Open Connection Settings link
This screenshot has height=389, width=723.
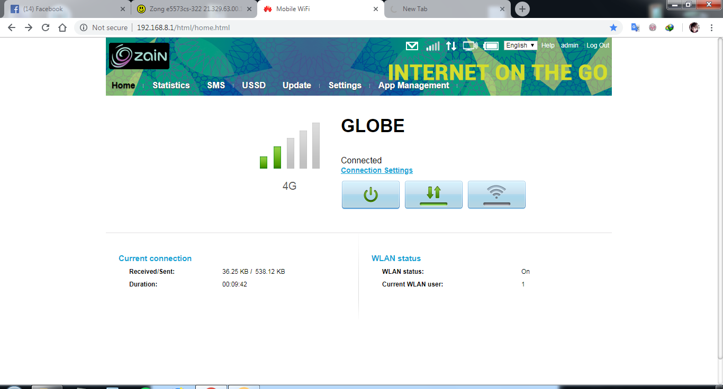pos(377,170)
